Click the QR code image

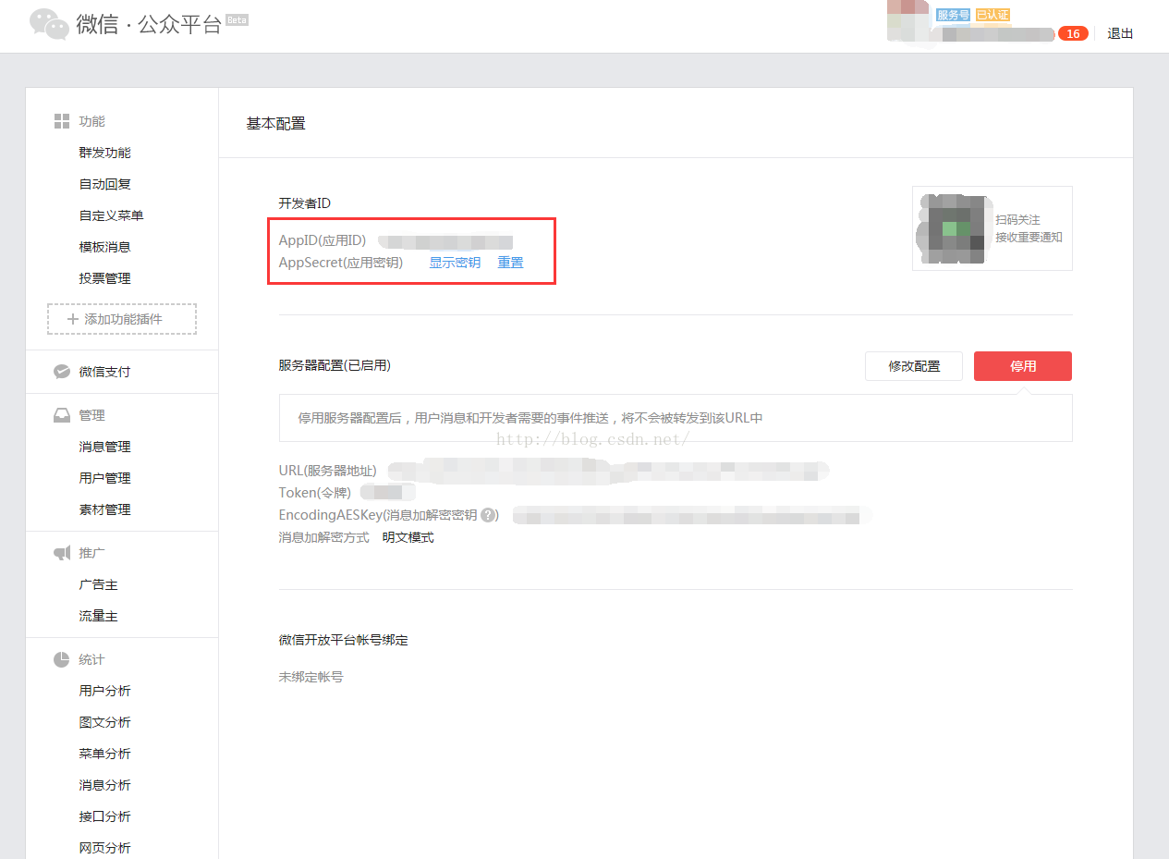click(x=952, y=228)
